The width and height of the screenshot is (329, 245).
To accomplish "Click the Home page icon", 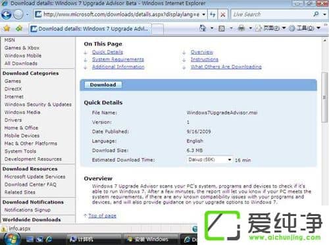I will coord(203,28).
